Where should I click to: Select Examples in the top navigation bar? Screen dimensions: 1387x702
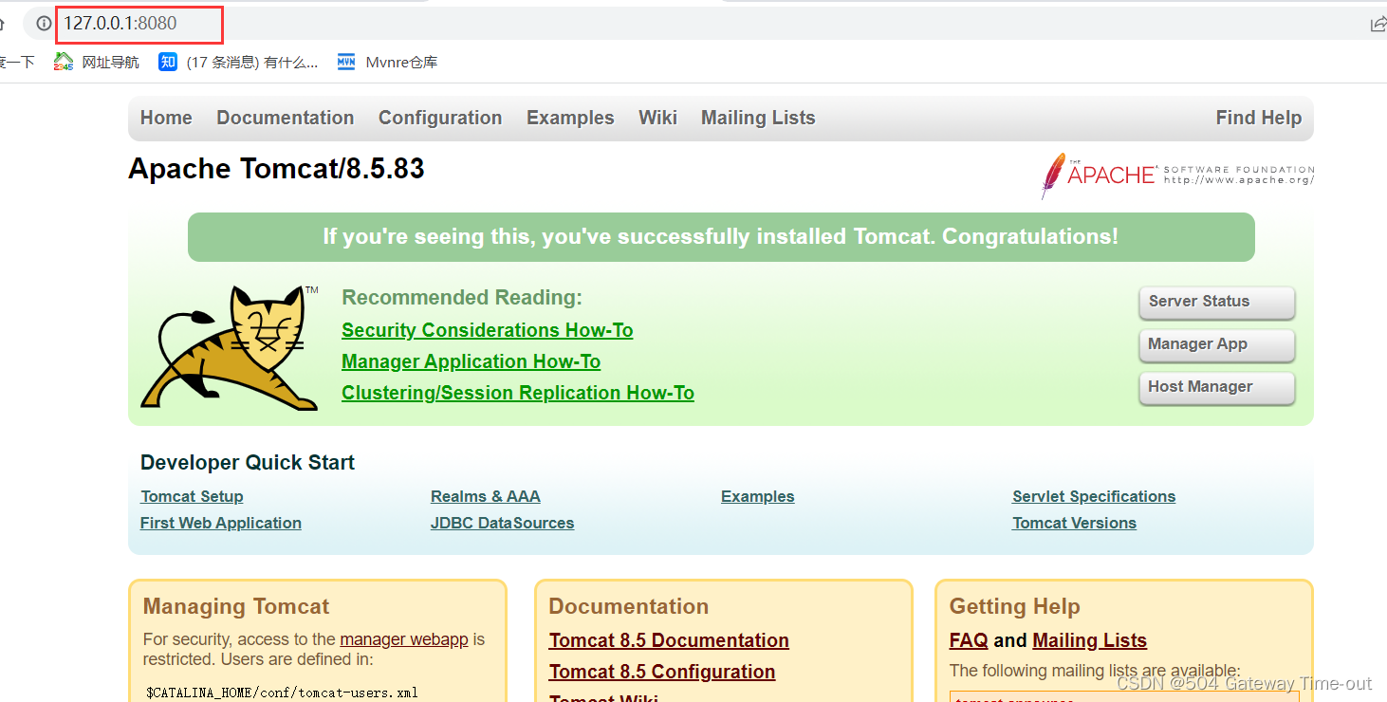(570, 118)
